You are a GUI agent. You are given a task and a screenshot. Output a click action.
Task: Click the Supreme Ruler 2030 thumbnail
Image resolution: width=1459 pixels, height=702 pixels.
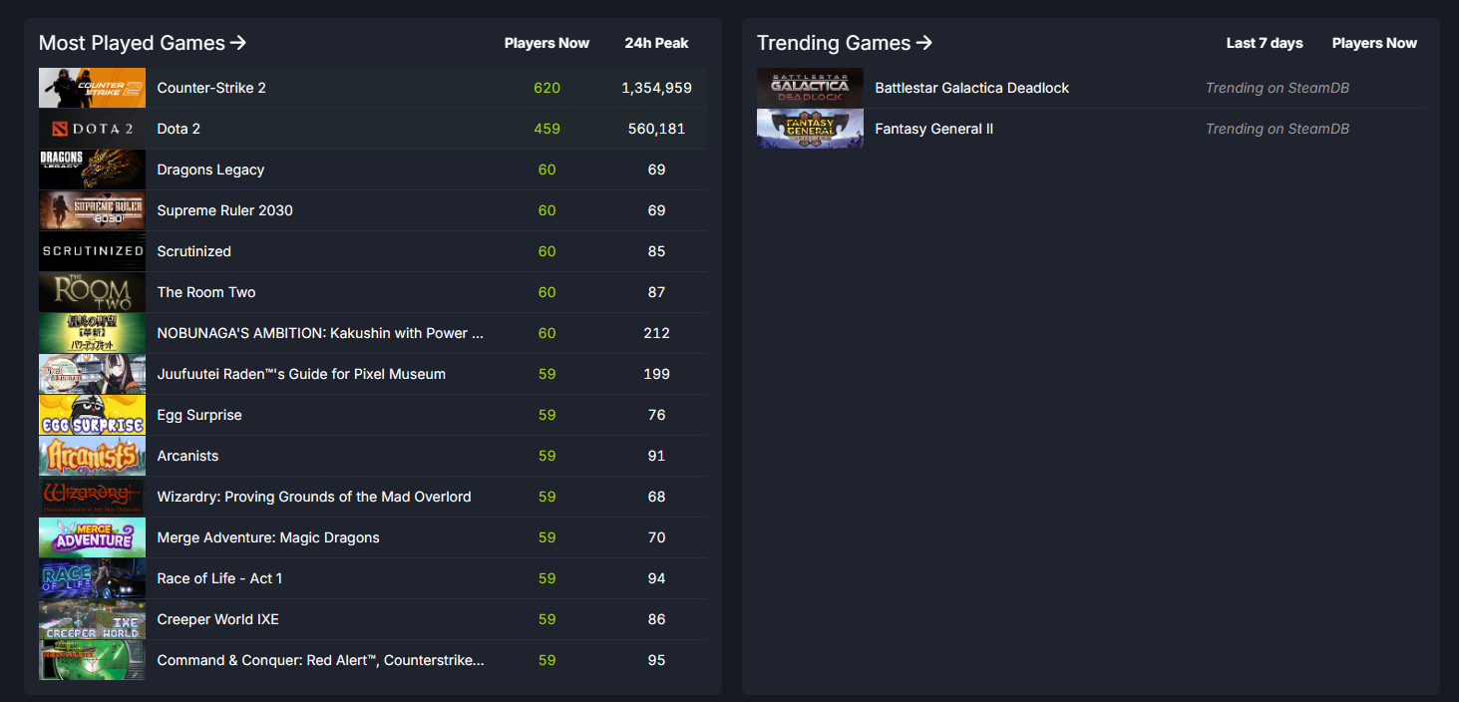point(92,210)
